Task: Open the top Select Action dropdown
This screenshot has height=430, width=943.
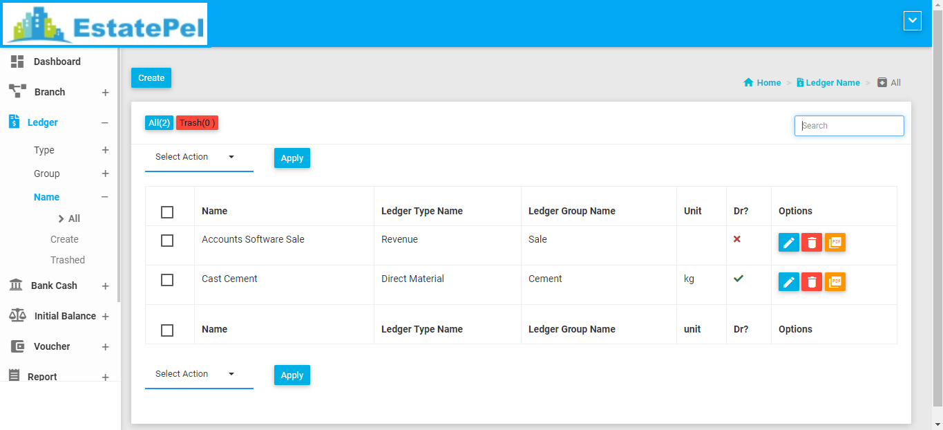Action: pyautogui.click(x=198, y=158)
